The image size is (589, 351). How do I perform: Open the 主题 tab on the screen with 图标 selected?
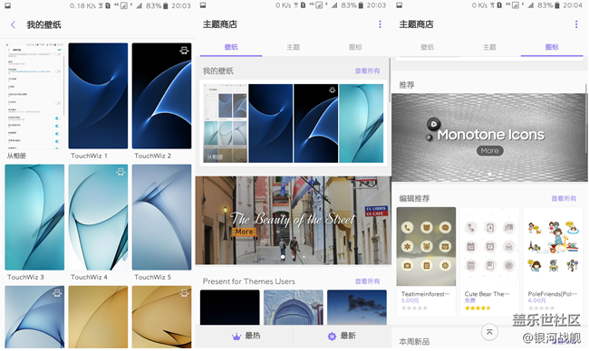coord(489,47)
